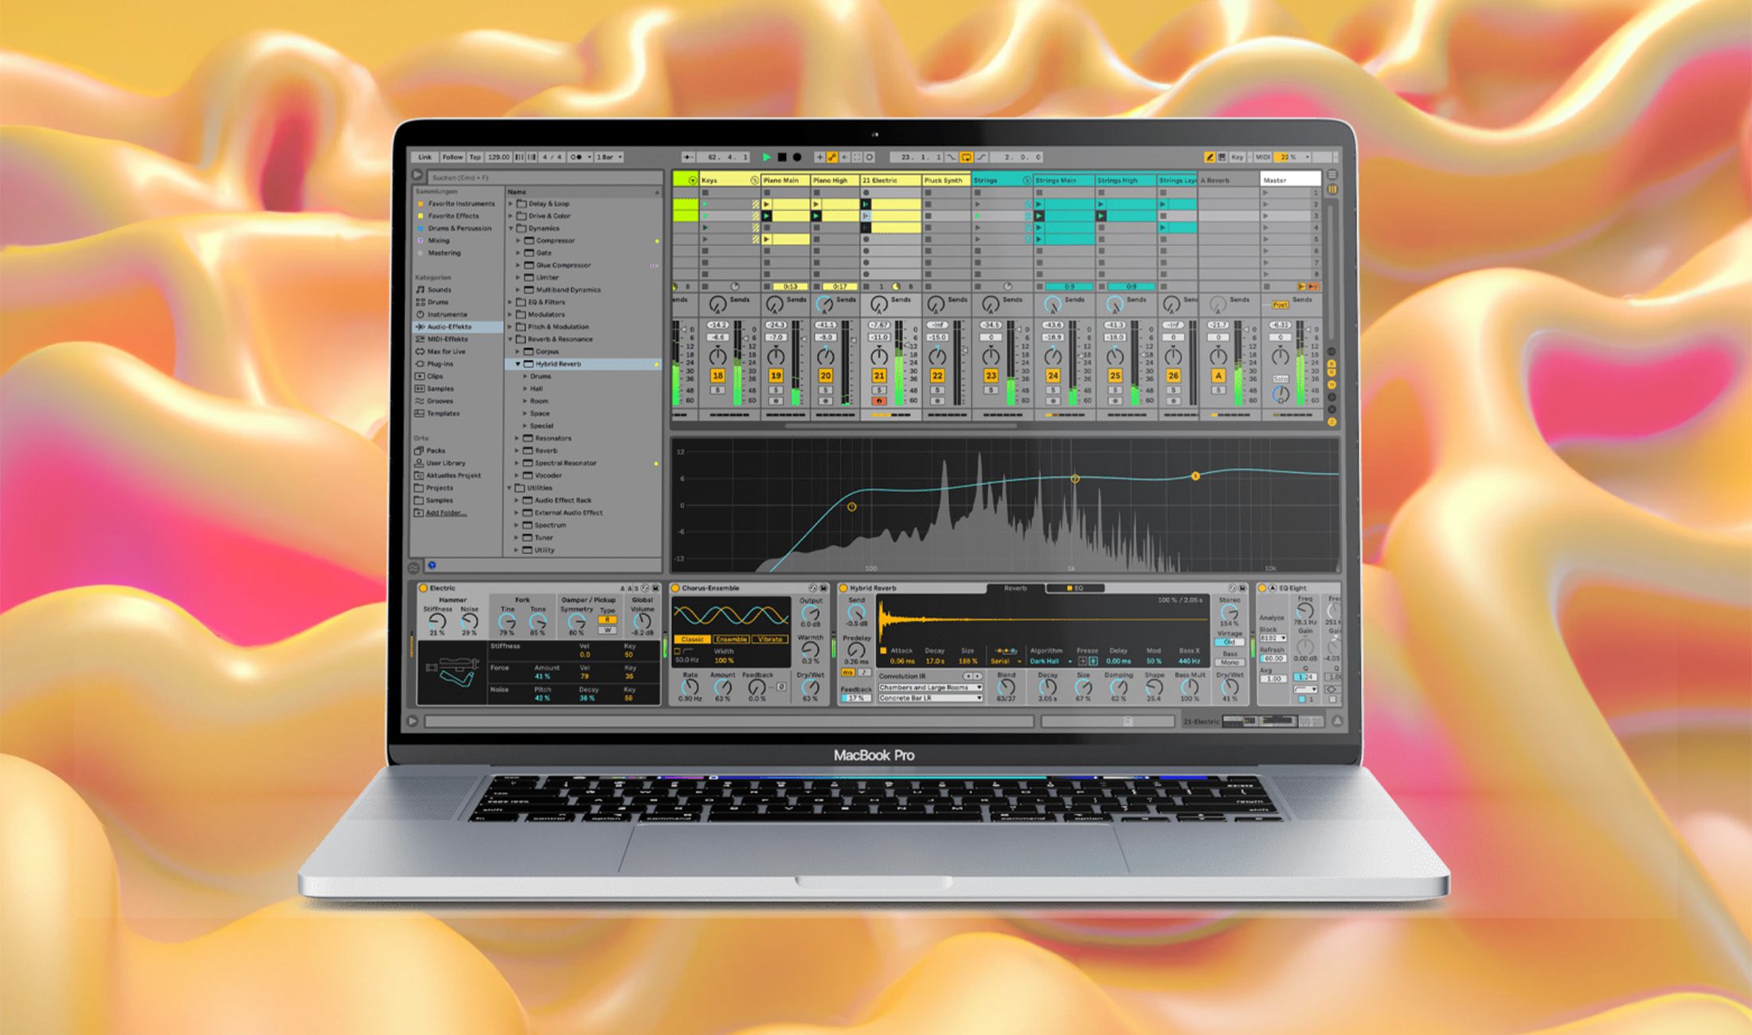The image size is (1752, 1035).
Task: Open the Chambers and Large Rooms dropdown
Action: 929,687
